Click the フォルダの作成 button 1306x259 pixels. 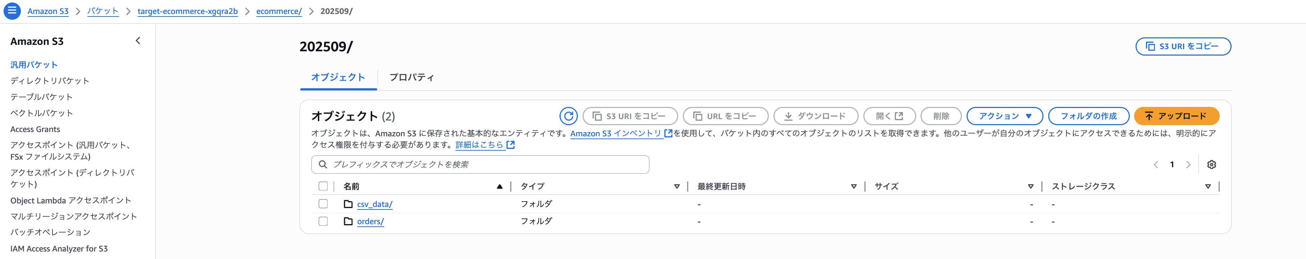click(x=1088, y=116)
